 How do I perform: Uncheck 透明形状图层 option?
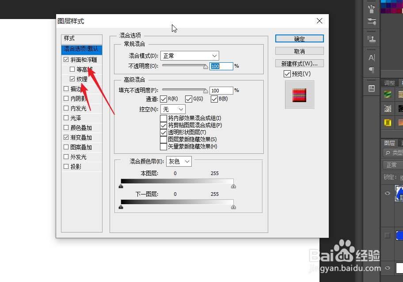(x=163, y=133)
